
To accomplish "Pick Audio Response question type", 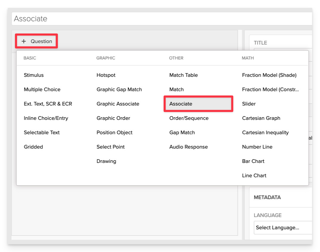I will pyautogui.click(x=188, y=147).
